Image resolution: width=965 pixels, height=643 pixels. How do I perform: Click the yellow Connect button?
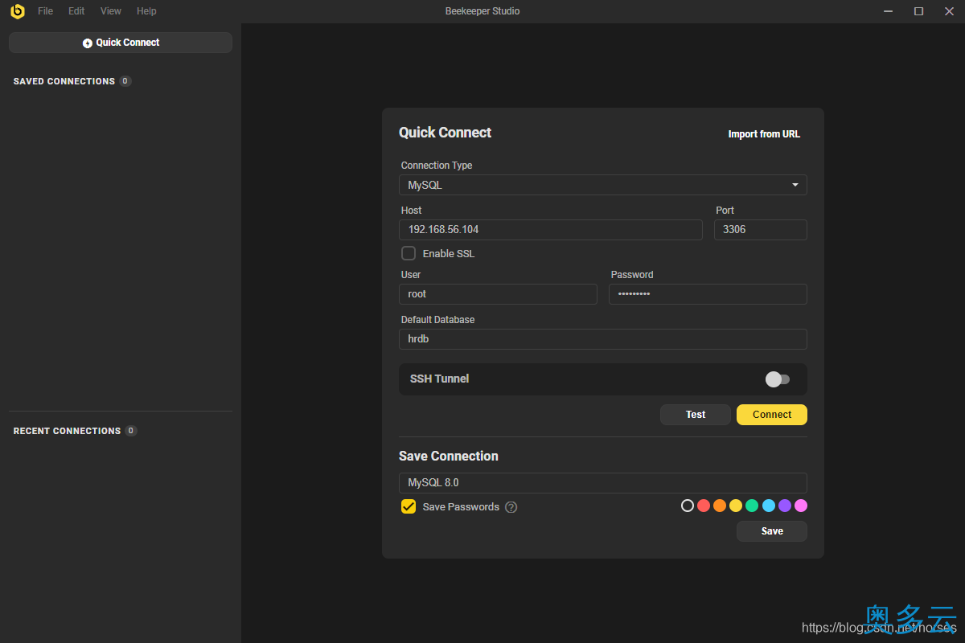[x=772, y=415]
